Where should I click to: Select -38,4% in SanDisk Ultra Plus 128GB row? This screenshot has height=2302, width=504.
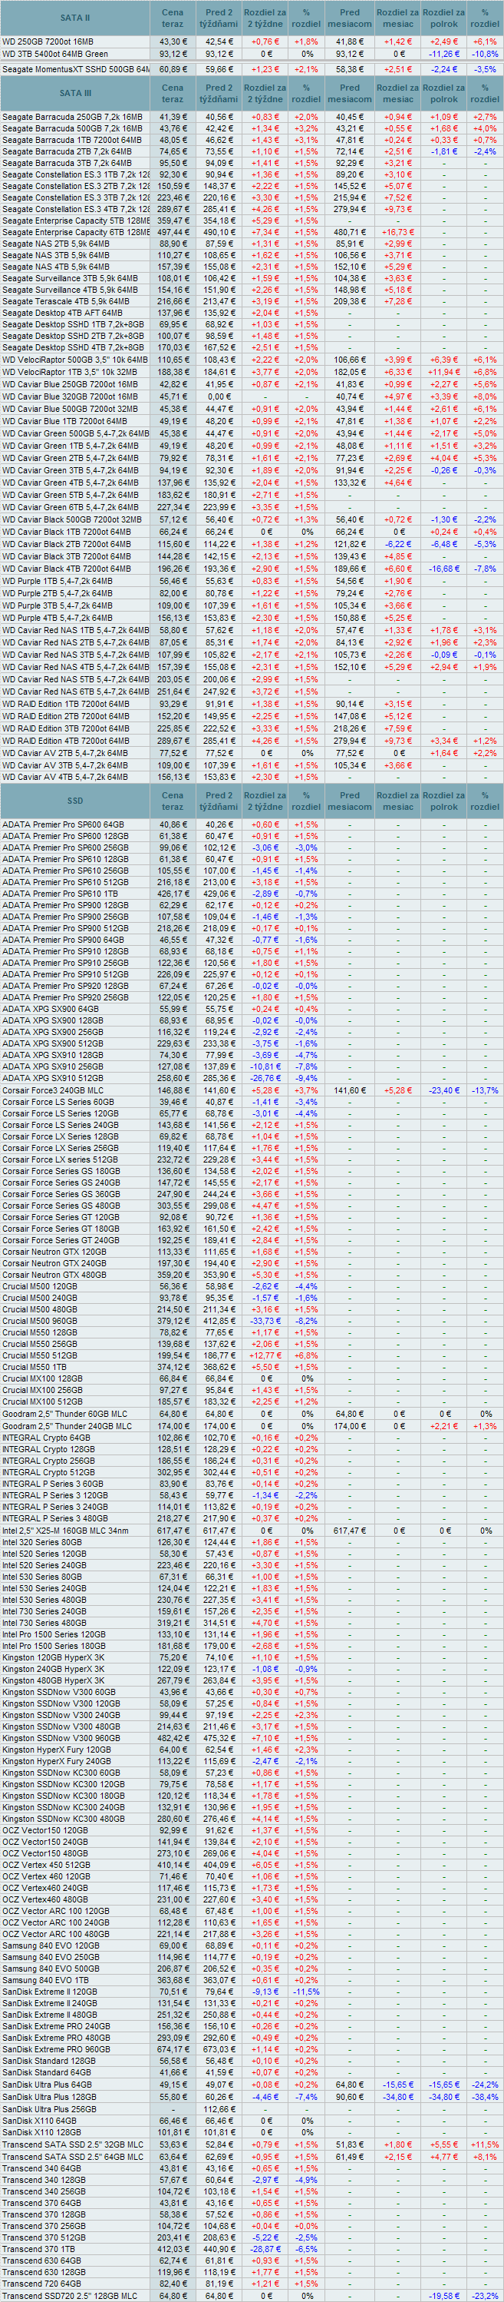pyautogui.click(x=486, y=2096)
